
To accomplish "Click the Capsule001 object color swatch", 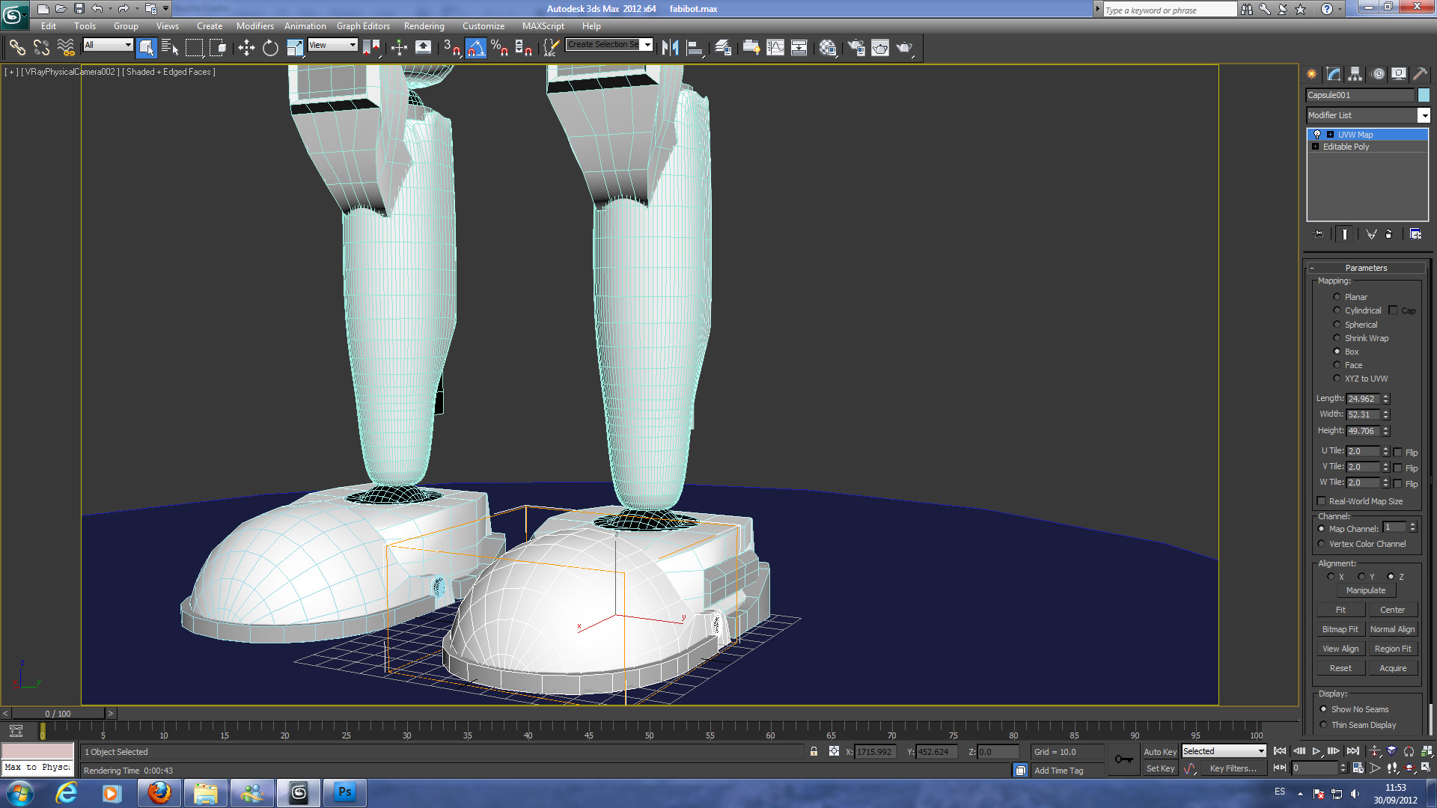I will (x=1424, y=95).
